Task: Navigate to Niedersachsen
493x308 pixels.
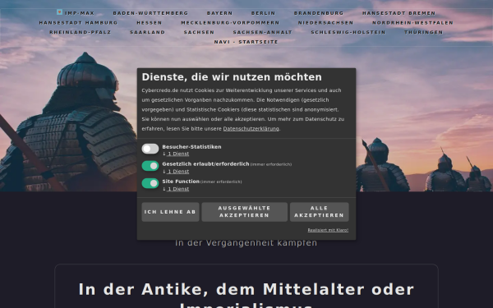Action: point(325,23)
